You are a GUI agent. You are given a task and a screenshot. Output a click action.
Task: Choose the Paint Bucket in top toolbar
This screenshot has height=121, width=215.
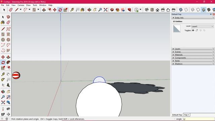click(x=83, y=10)
